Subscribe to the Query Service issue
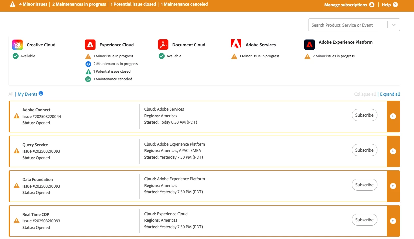This screenshot has height=239, width=414. 364,150
